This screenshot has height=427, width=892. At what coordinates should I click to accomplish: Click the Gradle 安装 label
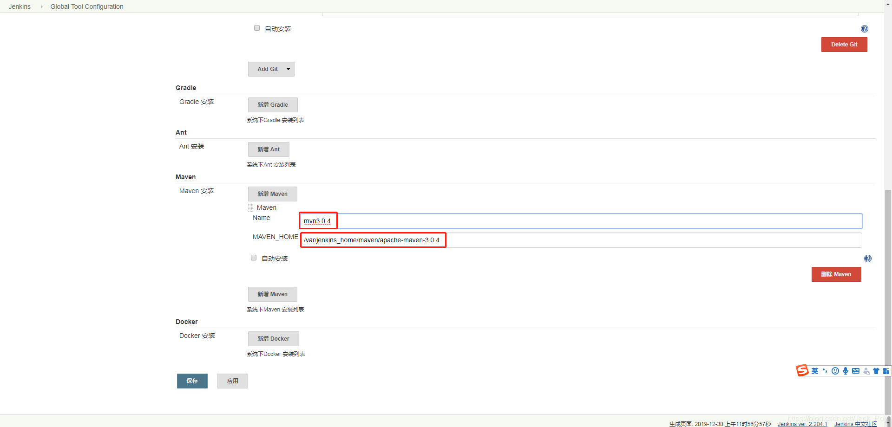point(197,102)
